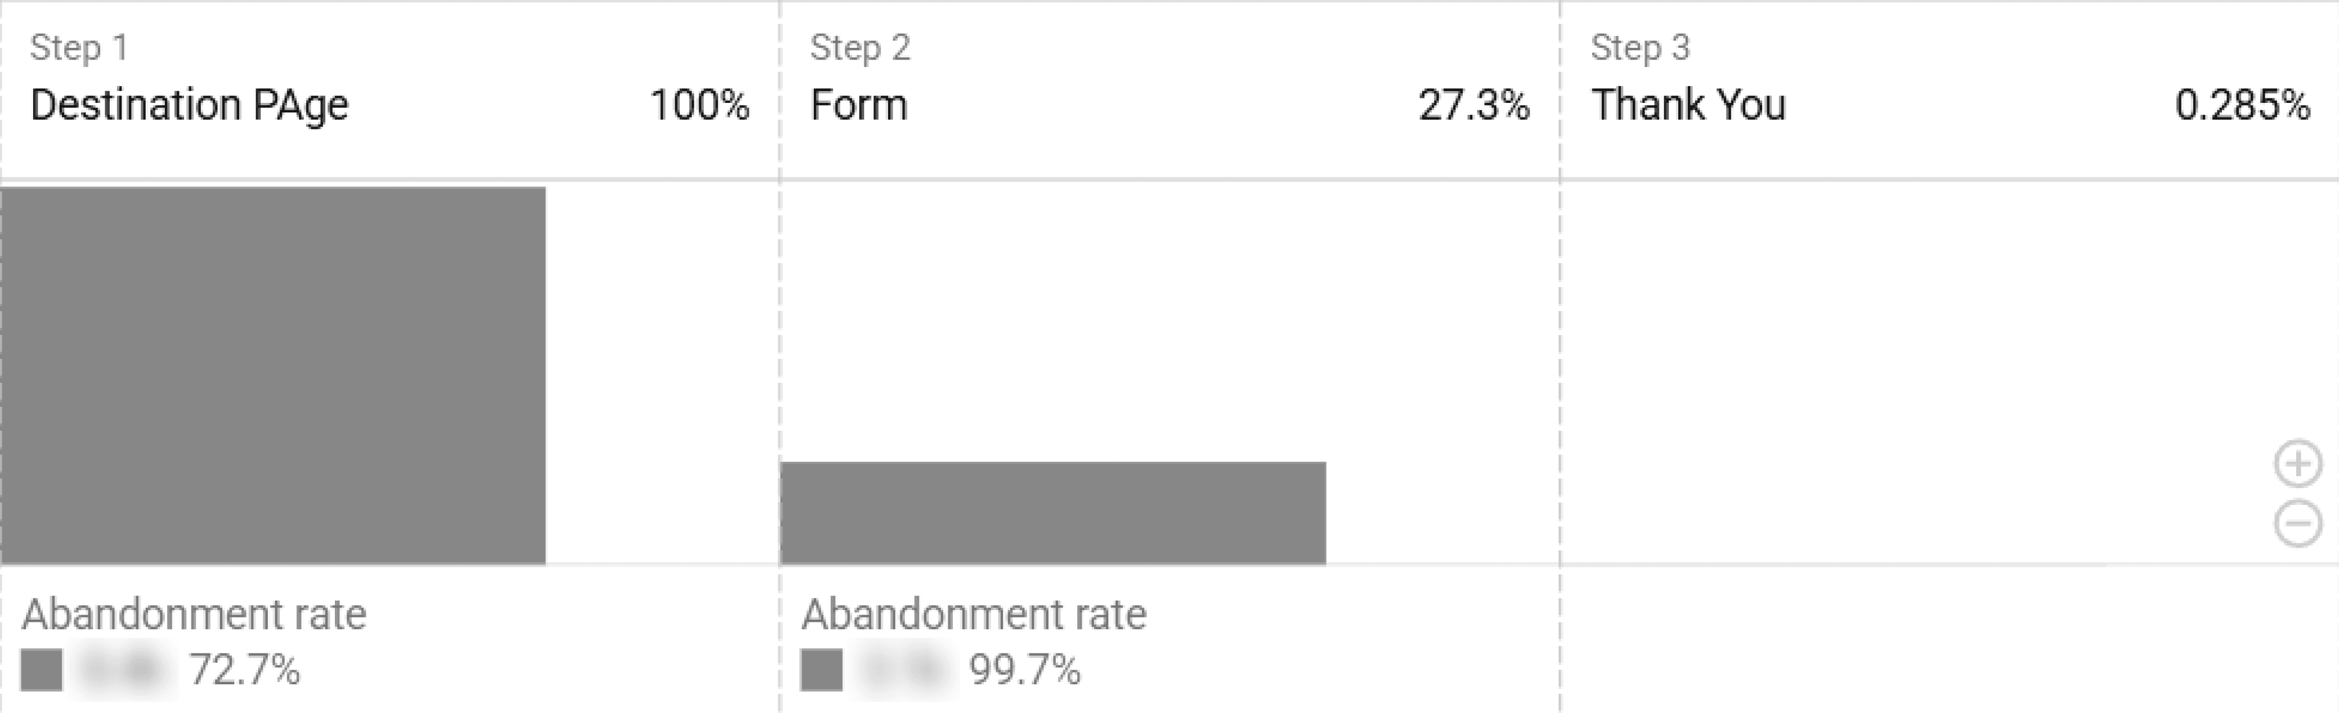Click the 27.3% completion value
The width and height of the screenshot is (2339, 713).
pyautogui.click(x=1473, y=105)
